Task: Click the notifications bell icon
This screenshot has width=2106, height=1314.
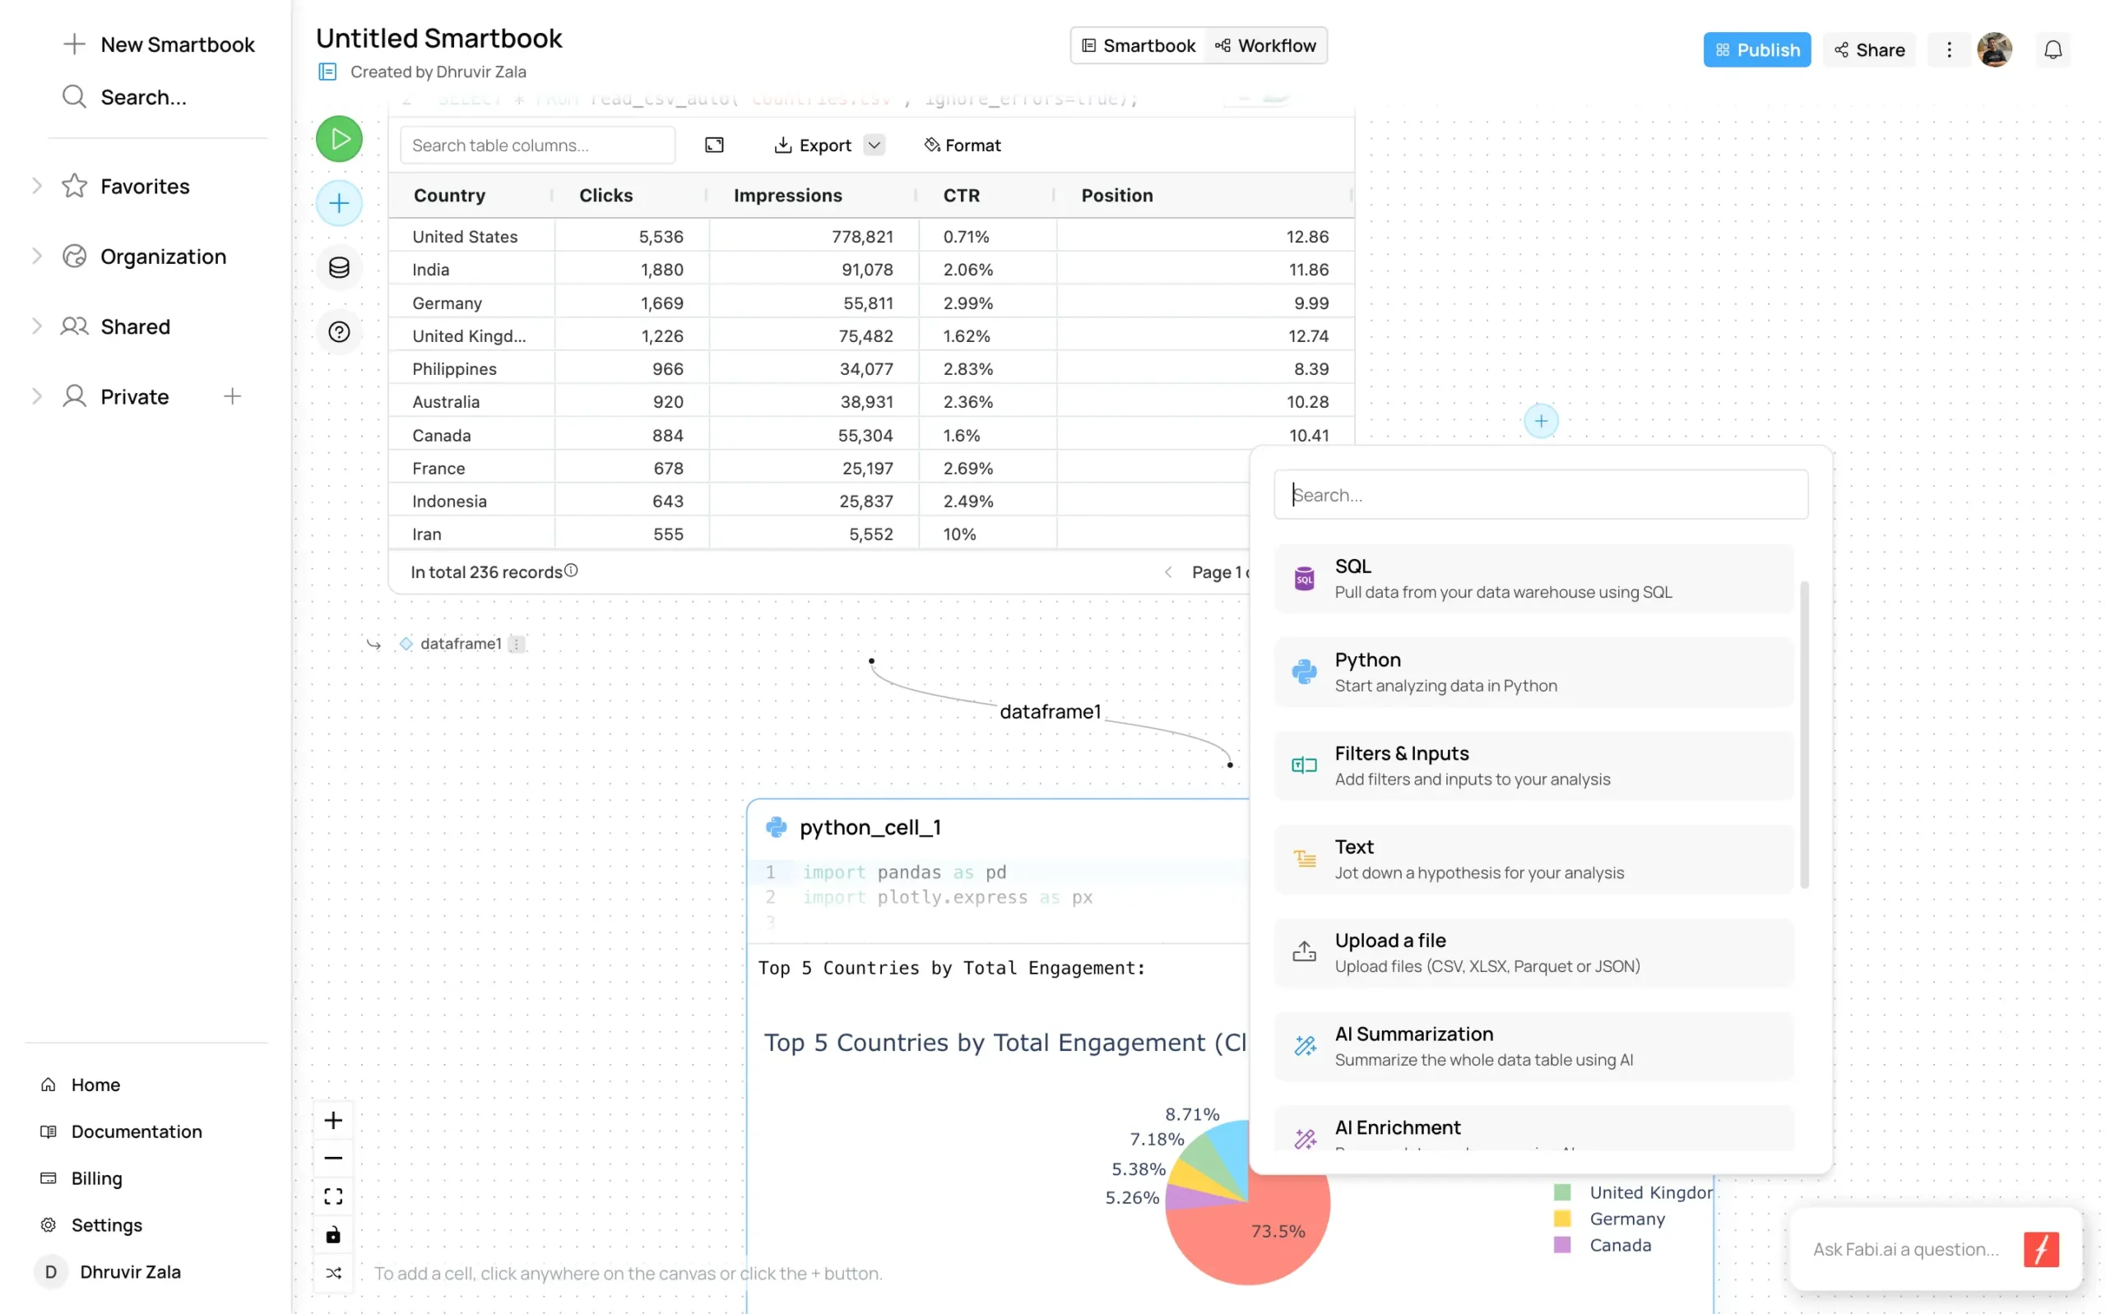Action: pyautogui.click(x=2052, y=50)
